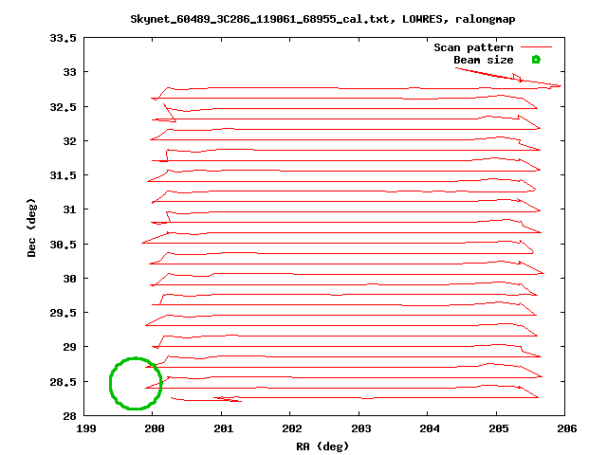The height and width of the screenshot is (455, 607).
Task: Click the 28.5 Dec tick label
Action: point(63,382)
